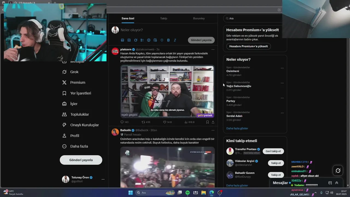Image resolution: width=350 pixels, height=197 pixels.
Task: Click Daha fazla göster under trends
Action: (237, 128)
